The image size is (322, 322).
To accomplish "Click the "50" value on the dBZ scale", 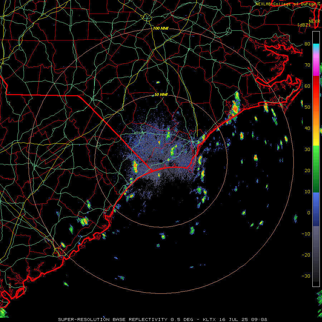I will 307,107.
